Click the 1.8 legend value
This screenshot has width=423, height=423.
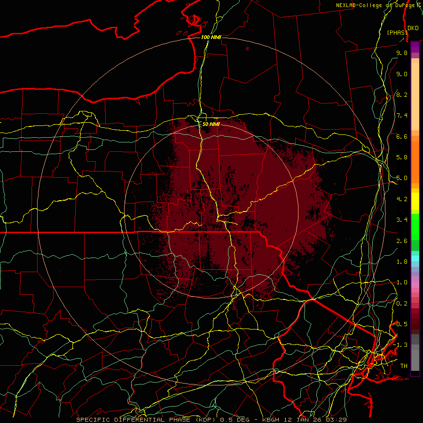pos(402,262)
